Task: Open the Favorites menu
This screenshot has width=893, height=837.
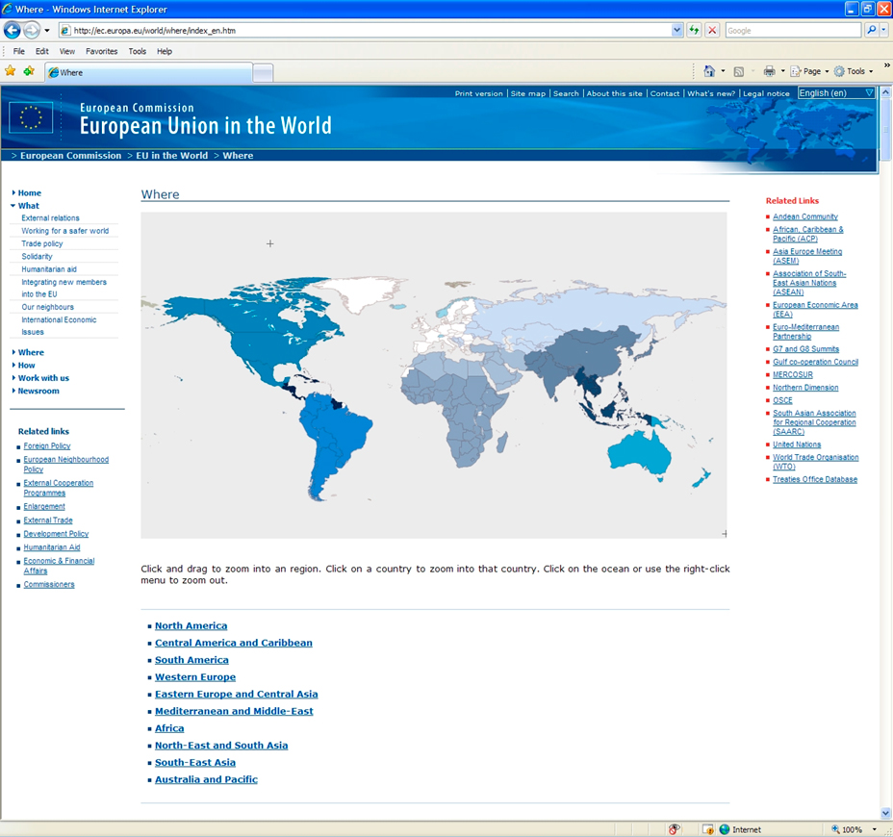Action: [101, 51]
